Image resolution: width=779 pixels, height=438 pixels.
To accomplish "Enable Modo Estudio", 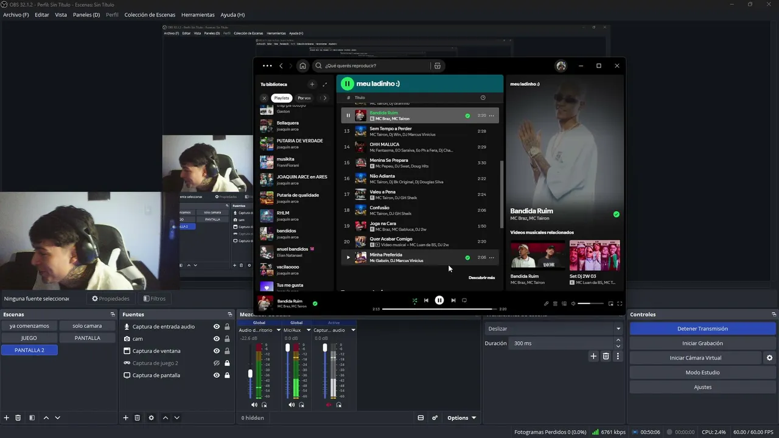I will [x=702, y=372].
